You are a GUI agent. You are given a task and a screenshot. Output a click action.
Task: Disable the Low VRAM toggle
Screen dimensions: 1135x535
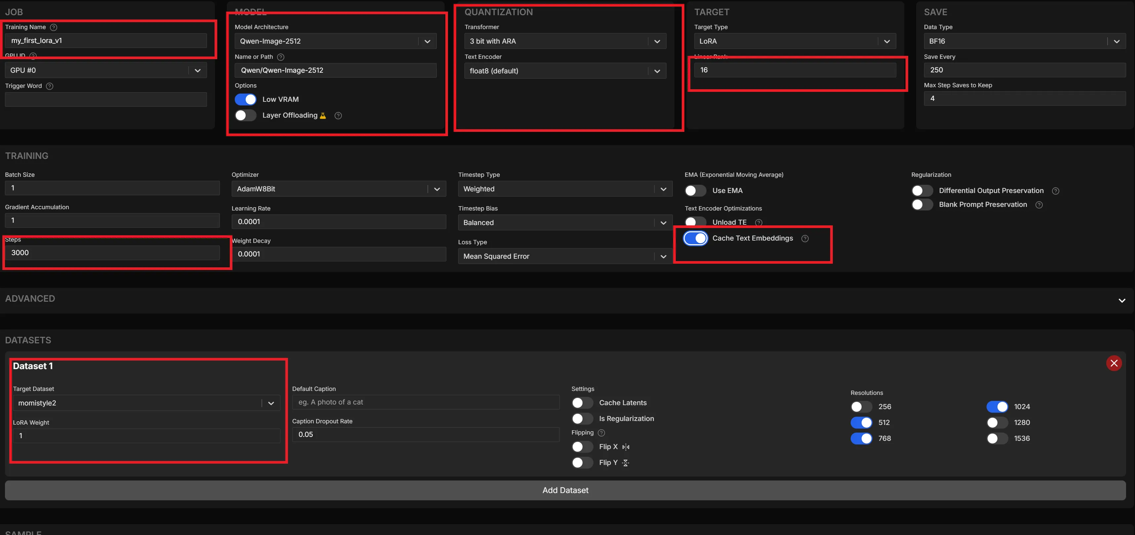pyautogui.click(x=245, y=99)
